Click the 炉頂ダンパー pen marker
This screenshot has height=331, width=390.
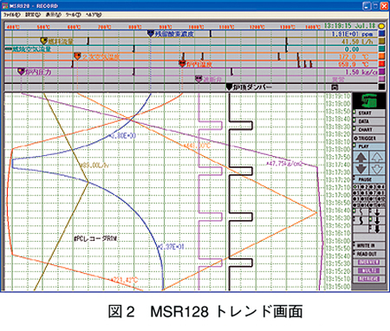click(229, 87)
